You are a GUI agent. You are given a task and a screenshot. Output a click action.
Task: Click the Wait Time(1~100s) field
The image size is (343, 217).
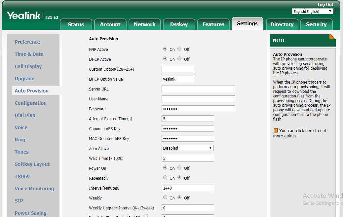188,158
